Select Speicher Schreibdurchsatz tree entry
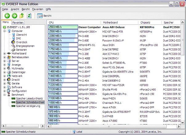Image resolution: width=186 pixels, height=135 pixels. (x=28, y=102)
